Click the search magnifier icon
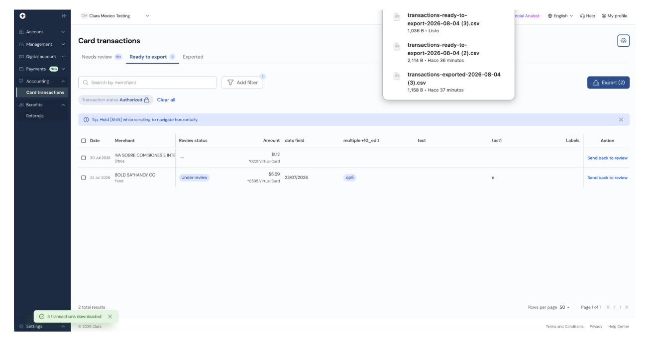 pos(86,83)
